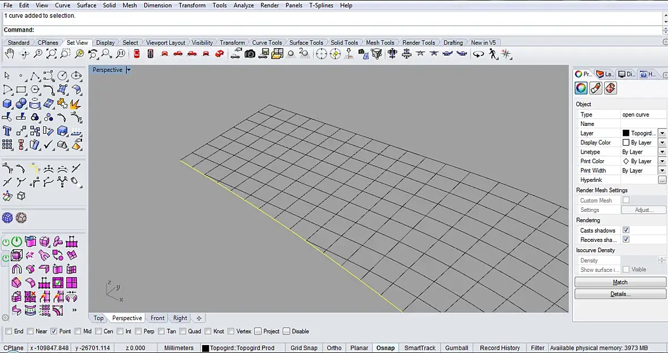Image resolution: width=668 pixels, height=353 pixels.
Task: Switch to the Curve Tools toolbar tab
Action: (267, 42)
